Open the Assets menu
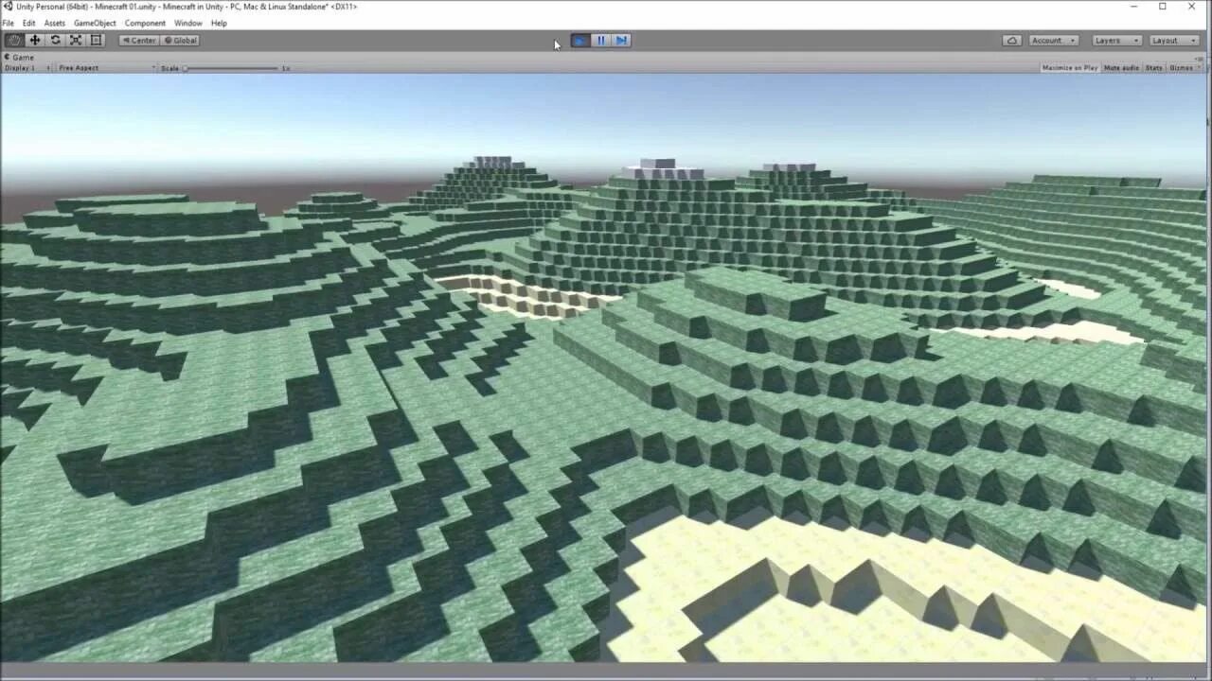This screenshot has height=681, width=1212. pyautogui.click(x=55, y=23)
